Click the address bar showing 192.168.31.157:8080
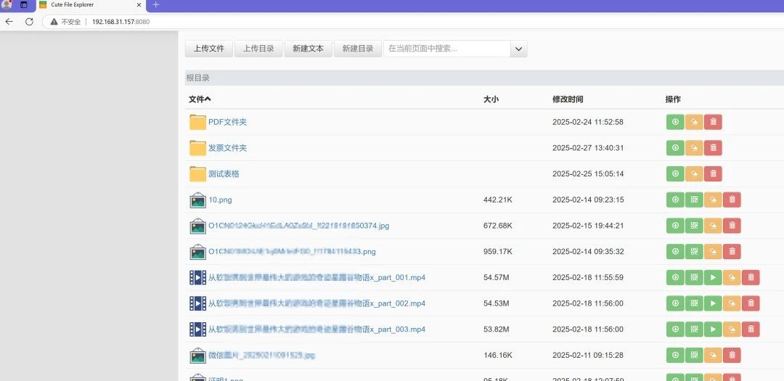This screenshot has height=381, width=784. (x=121, y=22)
